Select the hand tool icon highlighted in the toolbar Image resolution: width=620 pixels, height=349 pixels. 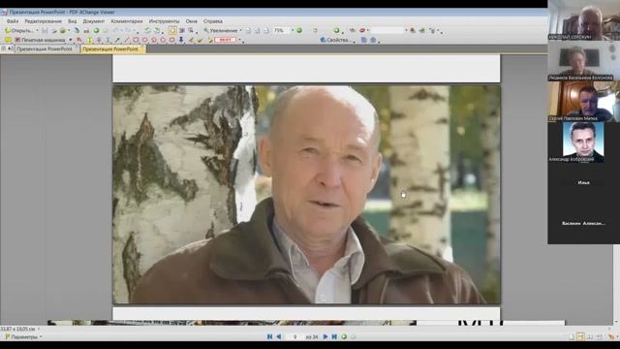[x=172, y=30]
